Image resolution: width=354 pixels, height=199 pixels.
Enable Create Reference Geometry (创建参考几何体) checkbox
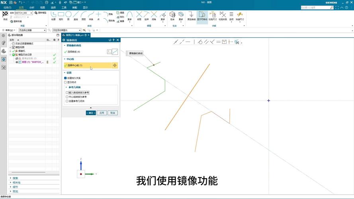pos(67,101)
